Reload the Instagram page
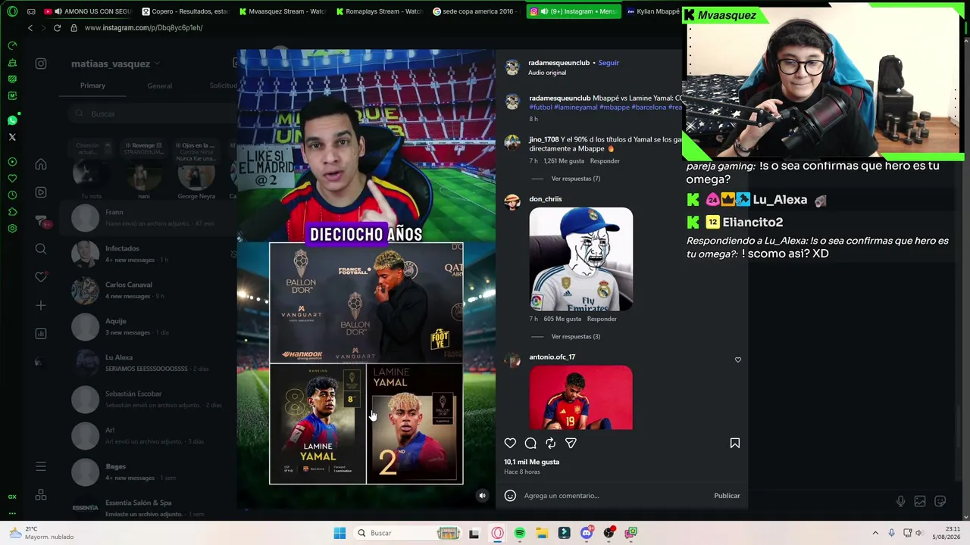This screenshot has height=545, width=970. (57, 28)
